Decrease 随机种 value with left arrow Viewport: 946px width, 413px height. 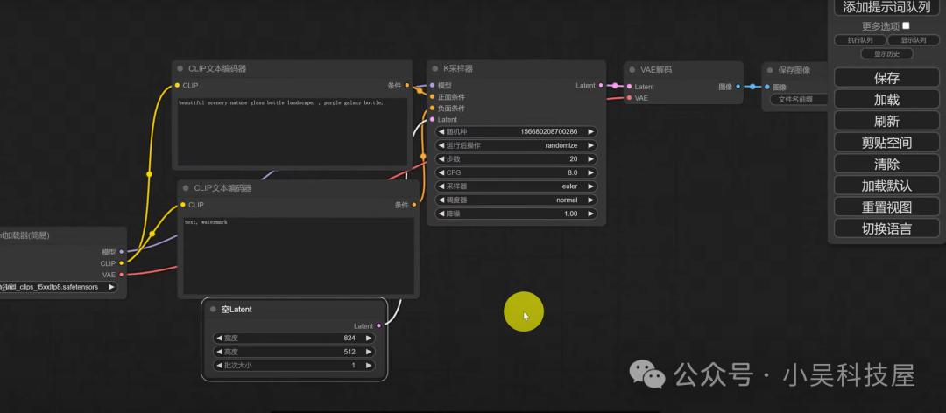click(441, 131)
